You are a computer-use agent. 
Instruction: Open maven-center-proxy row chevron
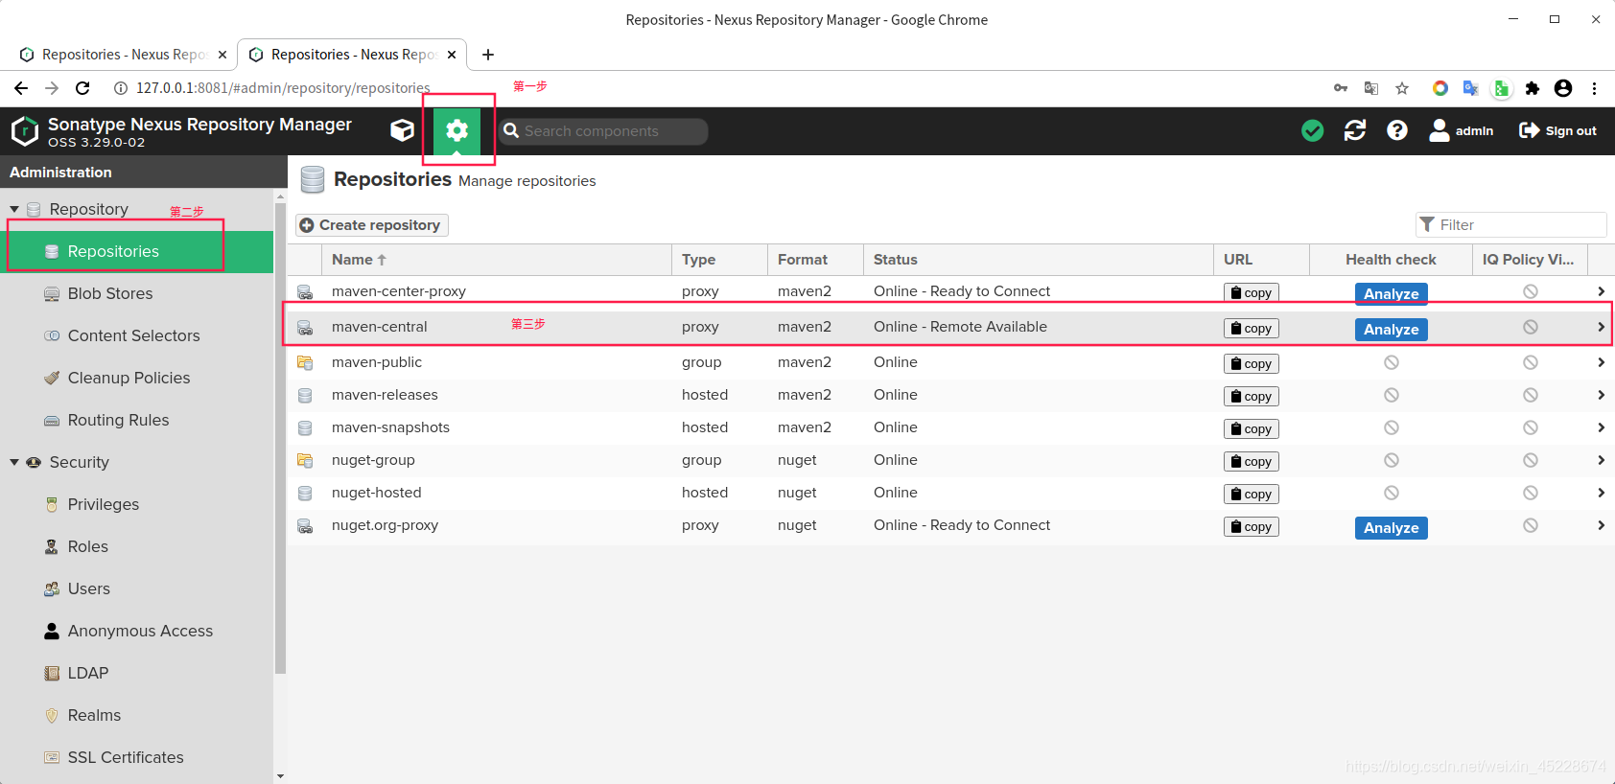tap(1601, 291)
